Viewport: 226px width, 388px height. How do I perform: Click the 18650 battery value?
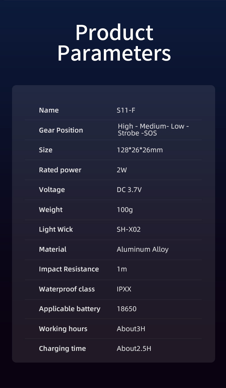pos(126,309)
